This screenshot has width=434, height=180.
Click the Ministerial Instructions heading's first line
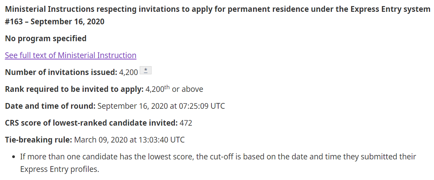click(217, 9)
